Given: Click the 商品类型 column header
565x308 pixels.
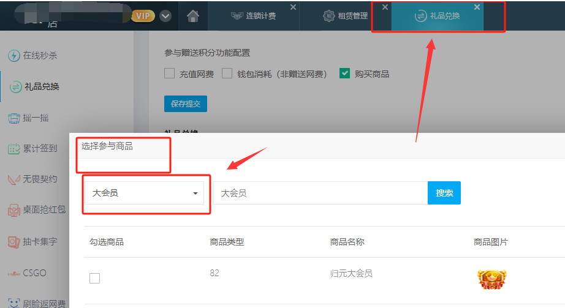Looking at the screenshot, I should (227, 242).
